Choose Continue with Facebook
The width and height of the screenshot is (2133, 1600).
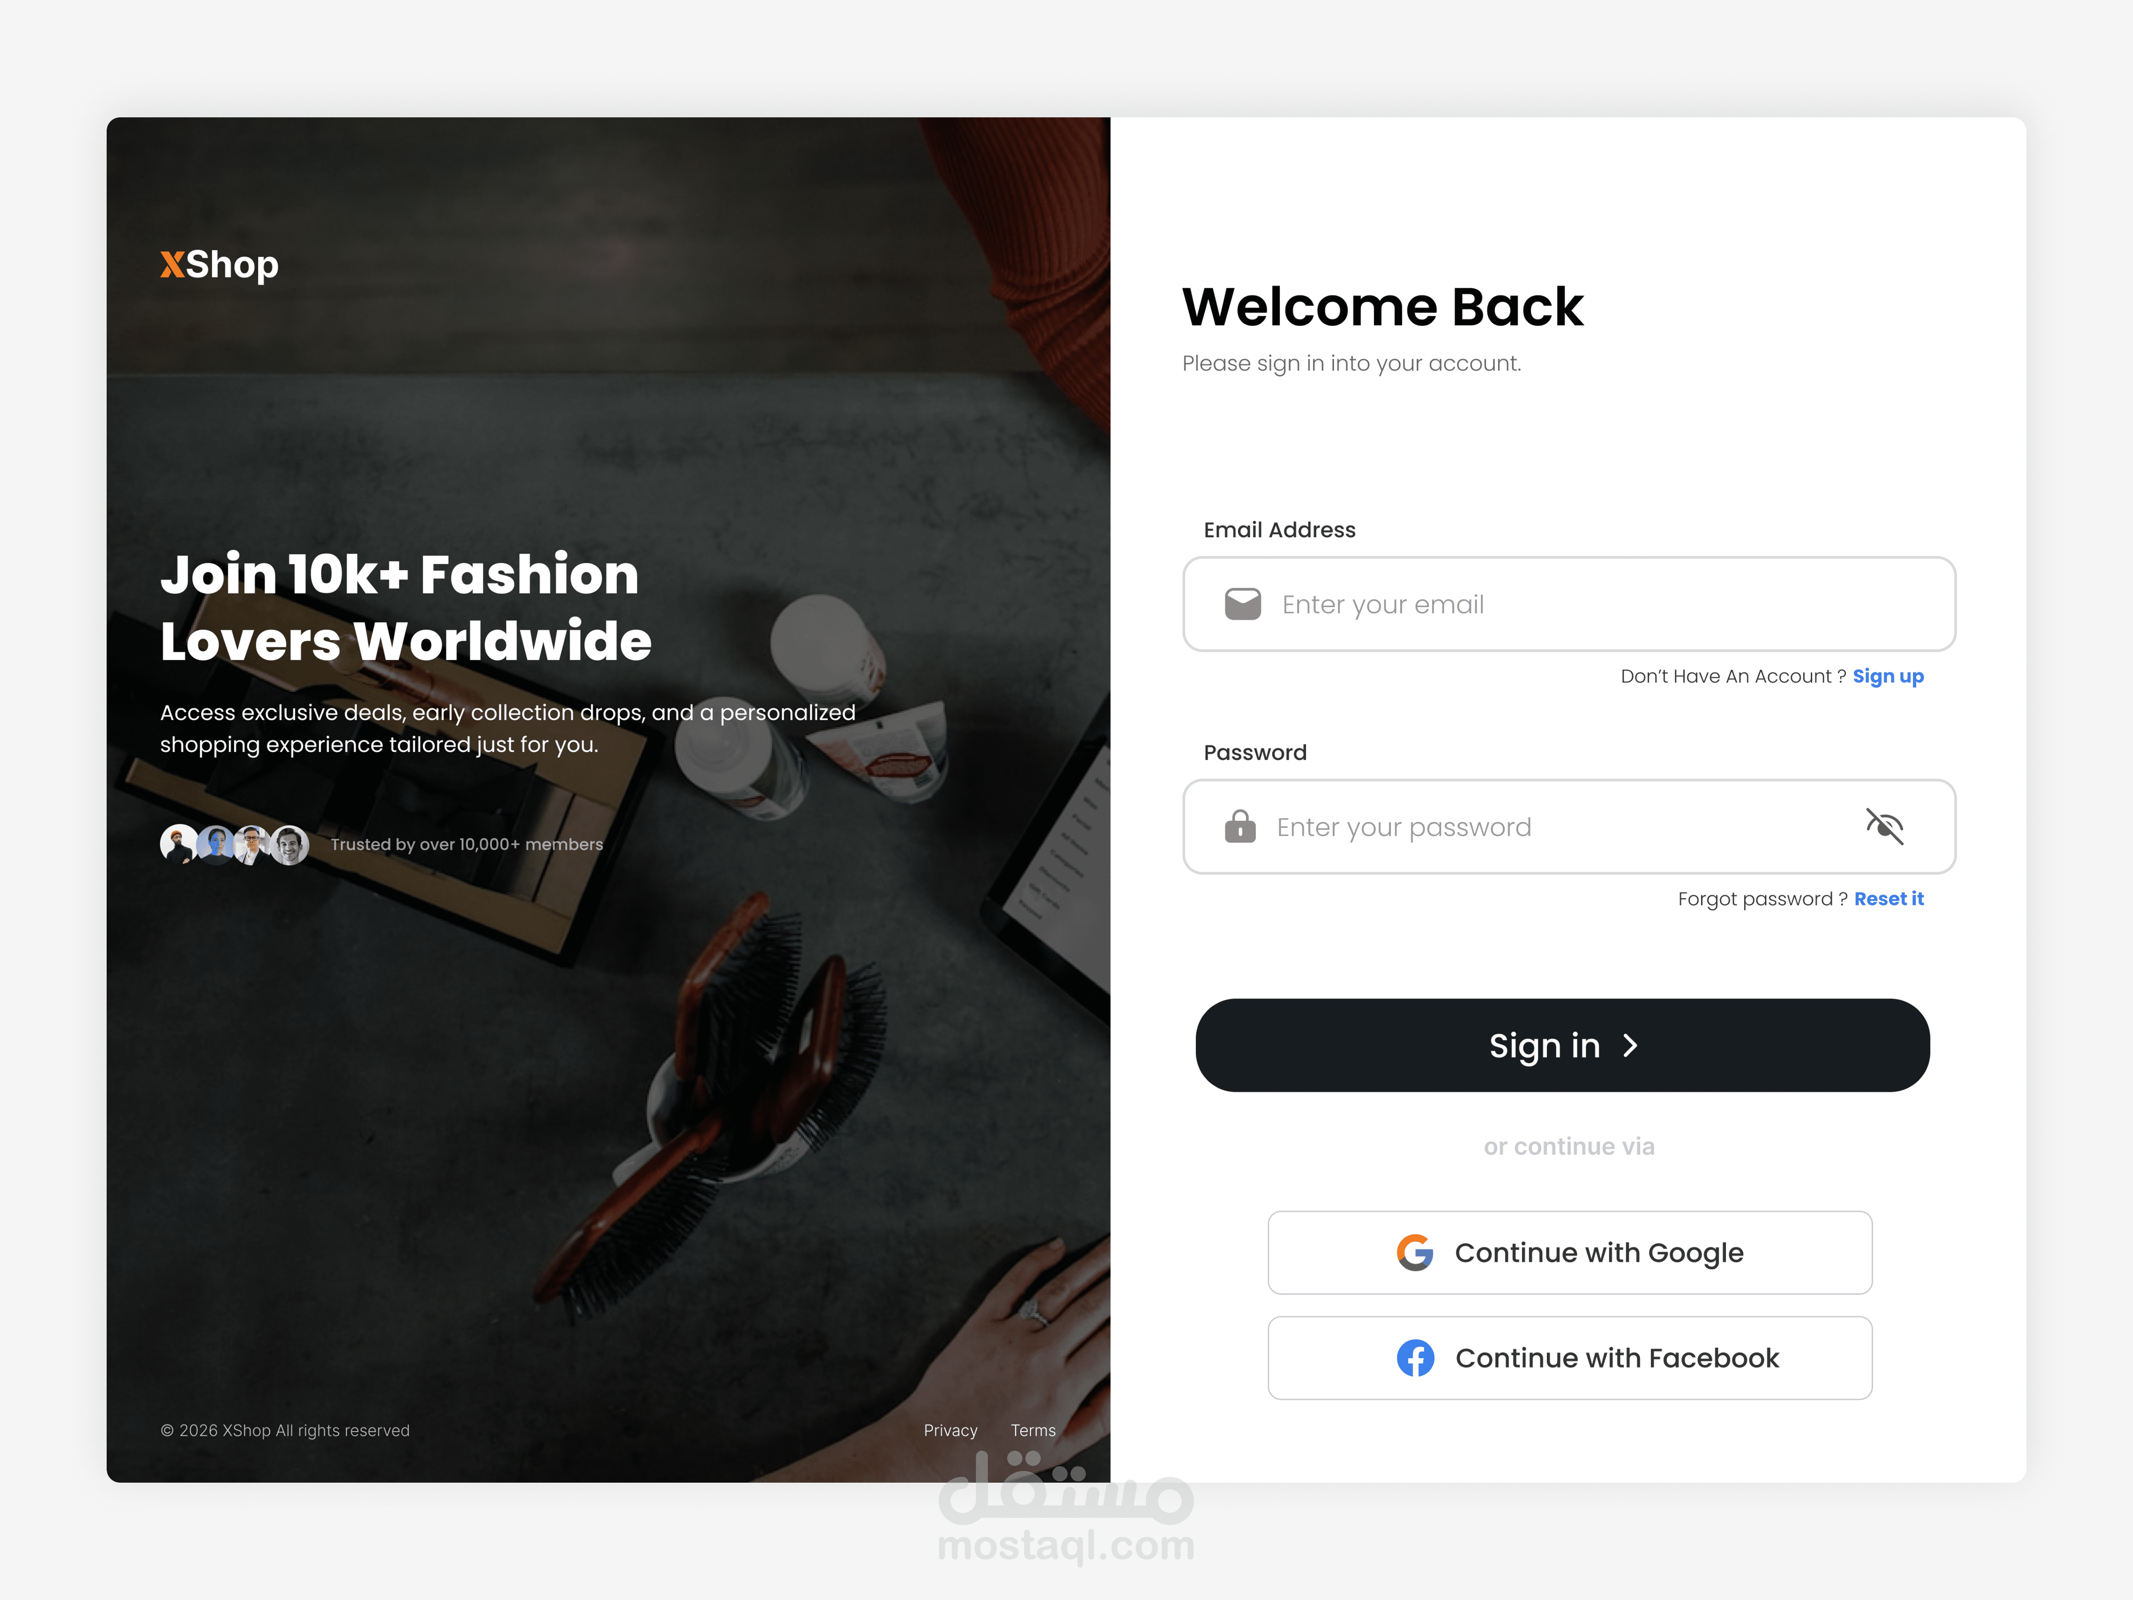1569,1358
